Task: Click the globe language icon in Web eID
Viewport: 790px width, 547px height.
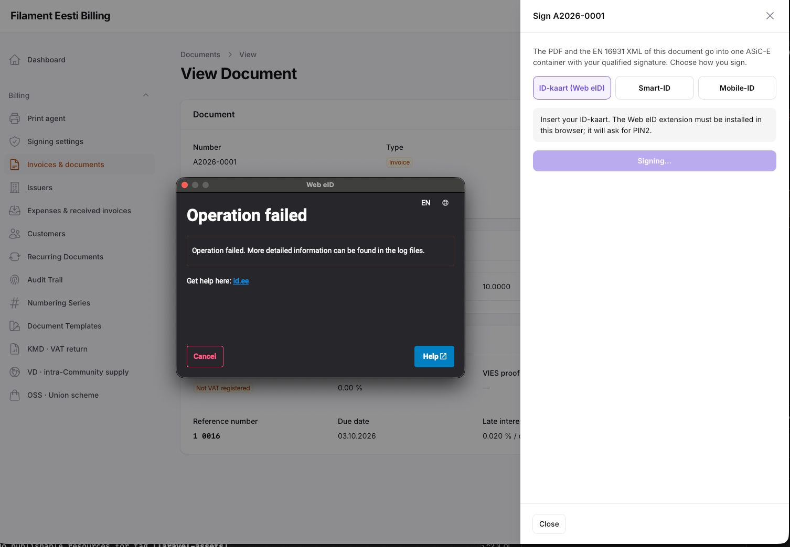Action: coord(445,203)
